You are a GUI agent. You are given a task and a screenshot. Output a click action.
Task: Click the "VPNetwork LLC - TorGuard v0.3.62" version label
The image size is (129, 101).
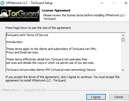click(24, 90)
